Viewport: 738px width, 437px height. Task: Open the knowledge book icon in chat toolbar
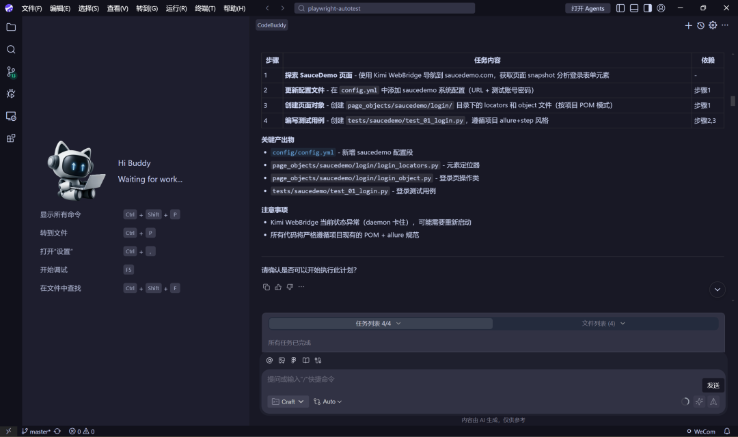point(306,361)
